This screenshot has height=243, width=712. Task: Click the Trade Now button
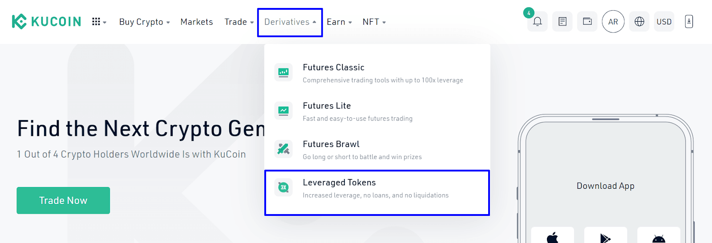click(x=63, y=200)
